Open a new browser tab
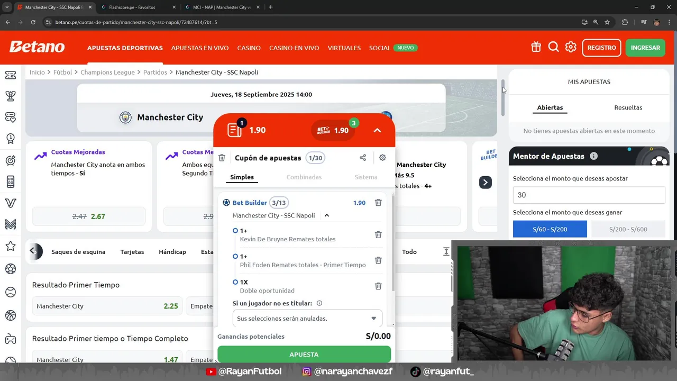This screenshot has width=677, height=381. tap(271, 7)
